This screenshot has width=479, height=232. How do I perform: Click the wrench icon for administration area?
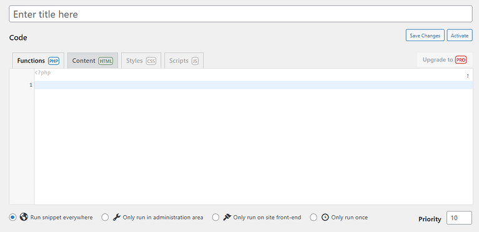pyautogui.click(x=116, y=218)
